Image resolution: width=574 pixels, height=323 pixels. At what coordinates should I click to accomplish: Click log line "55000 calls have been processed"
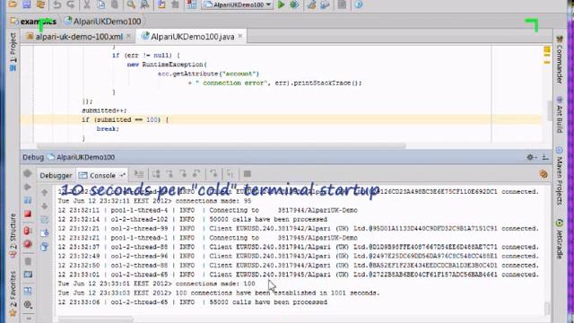pyautogui.click(x=193, y=302)
